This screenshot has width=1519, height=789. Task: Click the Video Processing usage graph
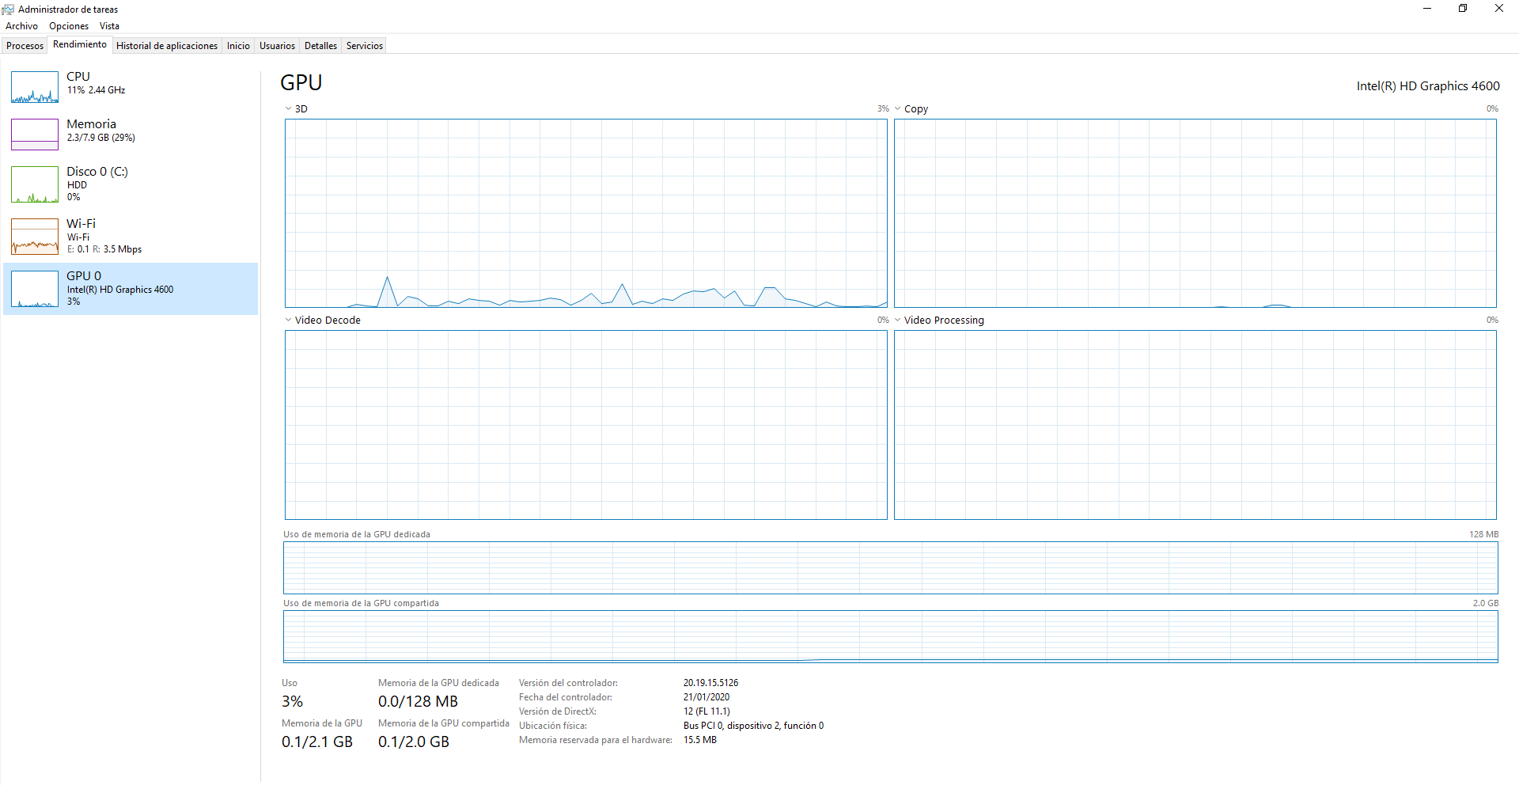(x=1195, y=425)
